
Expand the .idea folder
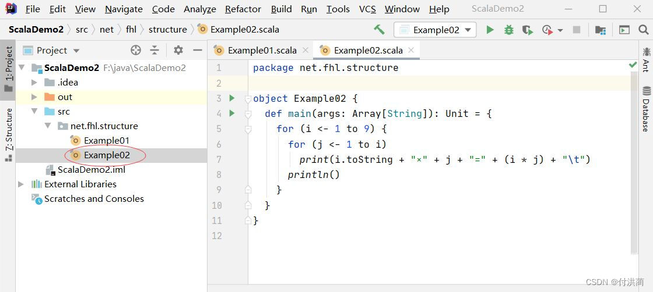[x=34, y=82]
